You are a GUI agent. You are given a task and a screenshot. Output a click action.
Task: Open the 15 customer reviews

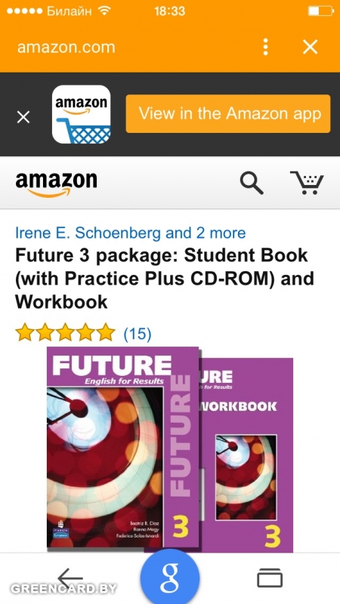tap(138, 334)
